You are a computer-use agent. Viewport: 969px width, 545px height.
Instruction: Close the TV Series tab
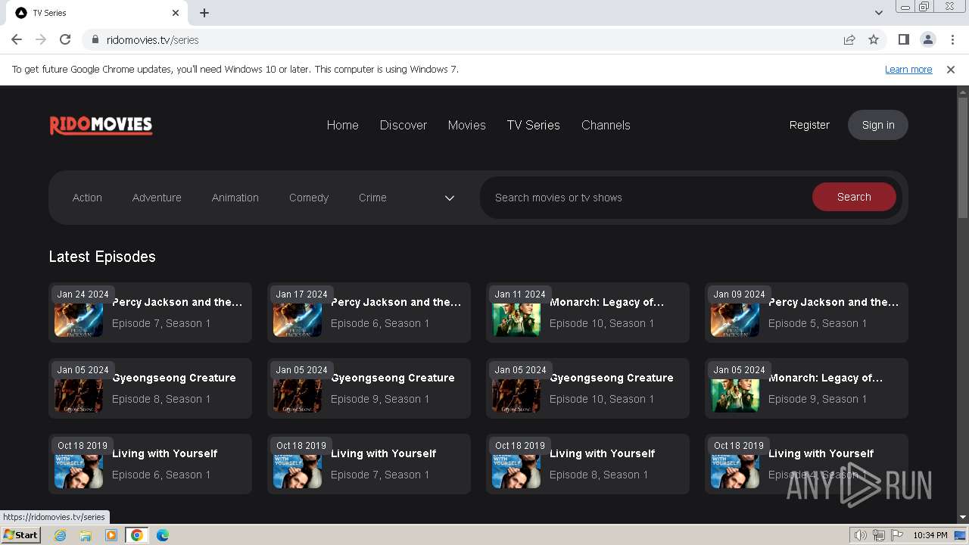(x=176, y=13)
